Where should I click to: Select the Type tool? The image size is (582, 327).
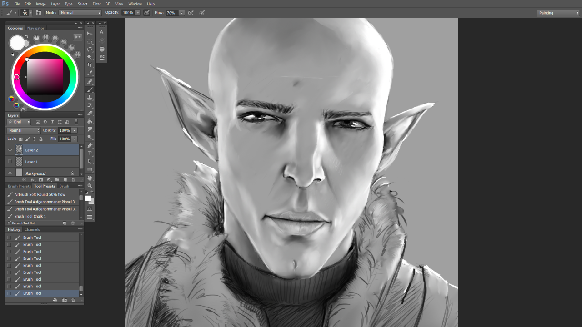(90, 154)
